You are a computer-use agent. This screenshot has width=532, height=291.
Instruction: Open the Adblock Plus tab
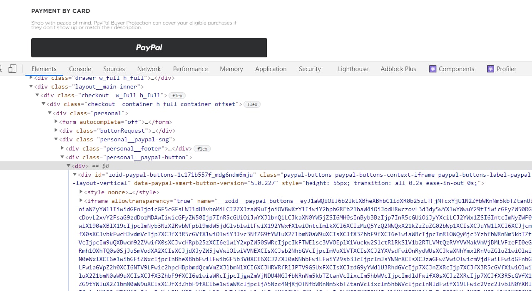398,69
